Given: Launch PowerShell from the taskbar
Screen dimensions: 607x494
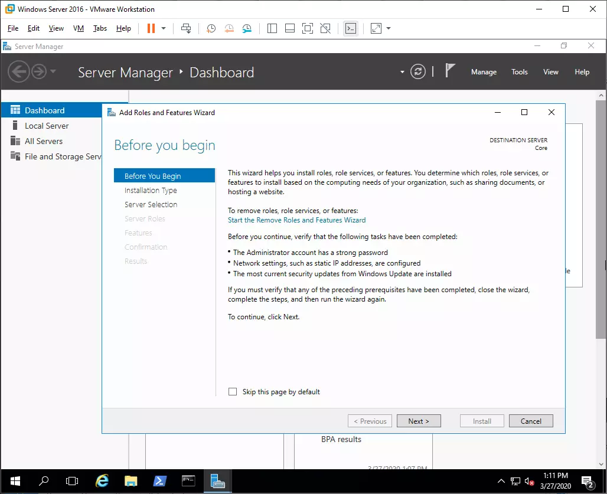Looking at the screenshot, I should pyautogui.click(x=160, y=481).
